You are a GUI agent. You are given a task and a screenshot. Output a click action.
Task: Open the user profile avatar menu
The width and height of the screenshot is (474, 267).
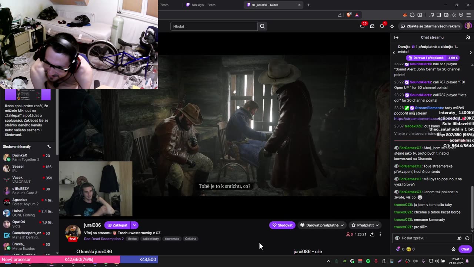pos(468,26)
